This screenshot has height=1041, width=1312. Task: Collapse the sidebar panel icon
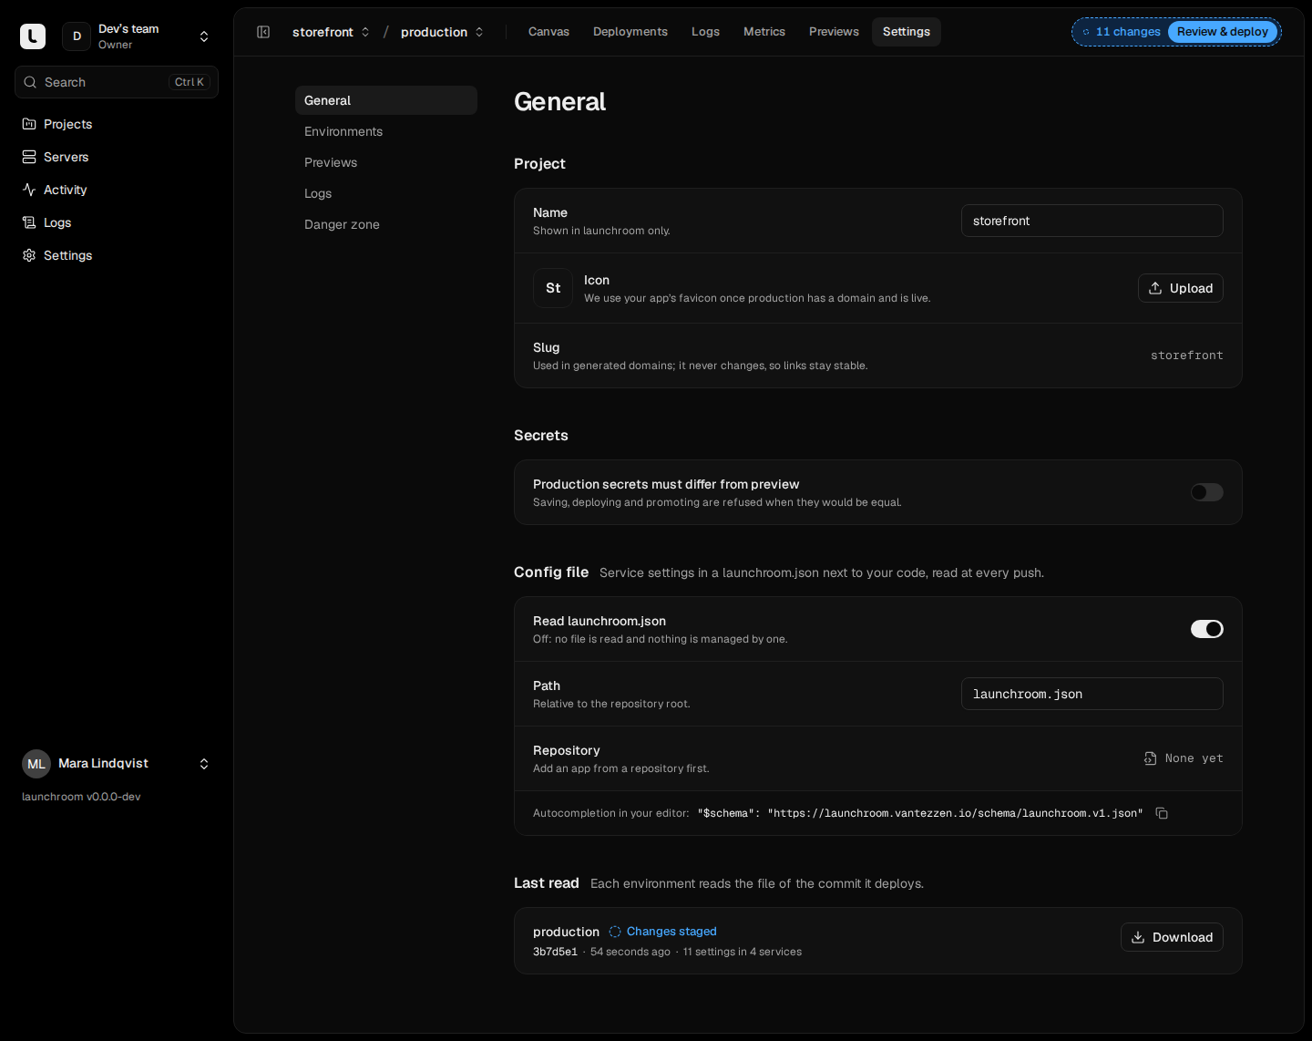[263, 32]
